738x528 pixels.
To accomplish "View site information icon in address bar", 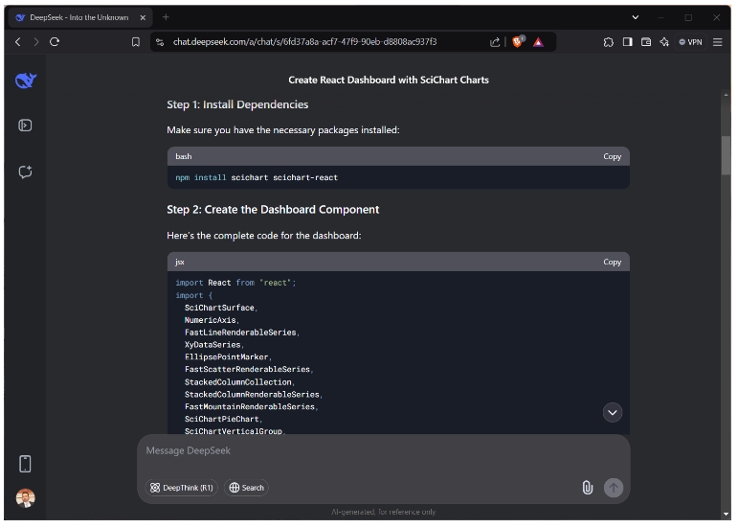I will click(x=160, y=42).
